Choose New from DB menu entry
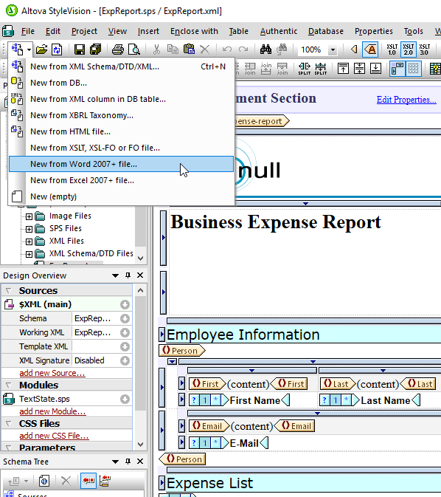The image size is (441, 497). coord(122,83)
